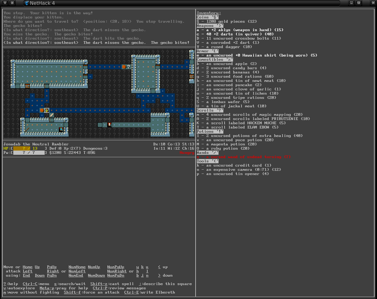The image size is (377, 299).
Task: Select the boulder next to the player
Action: click(42, 110)
